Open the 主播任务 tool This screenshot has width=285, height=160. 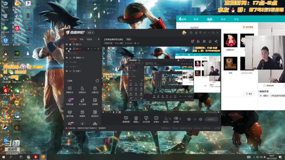coord(95,90)
